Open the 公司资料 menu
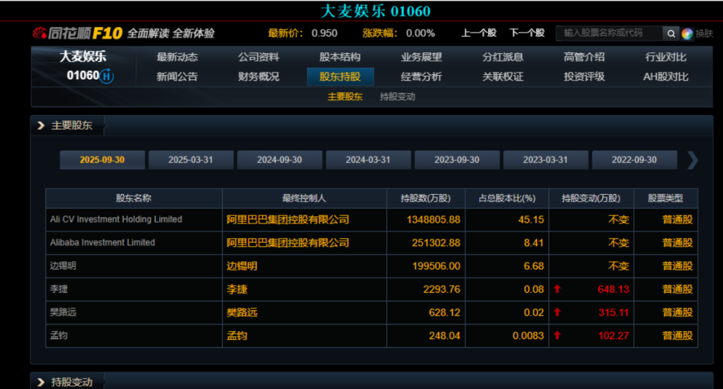723x389 pixels. click(x=258, y=57)
